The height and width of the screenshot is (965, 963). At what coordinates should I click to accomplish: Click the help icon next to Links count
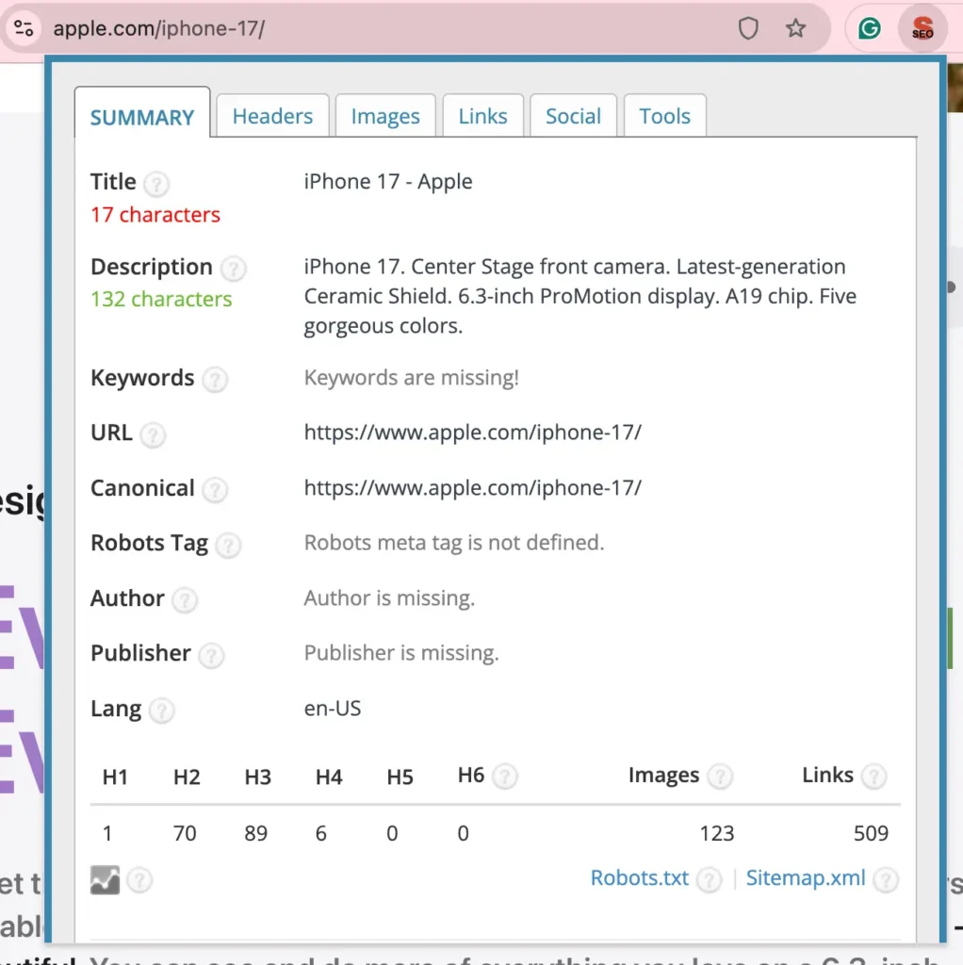(x=873, y=777)
